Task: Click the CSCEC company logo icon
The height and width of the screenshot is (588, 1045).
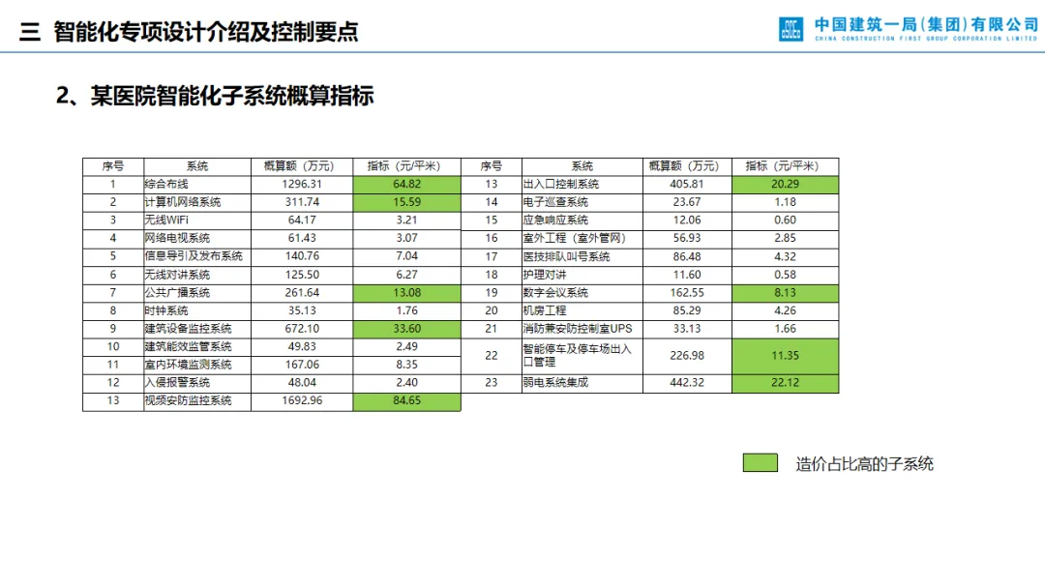Action: 791,29
